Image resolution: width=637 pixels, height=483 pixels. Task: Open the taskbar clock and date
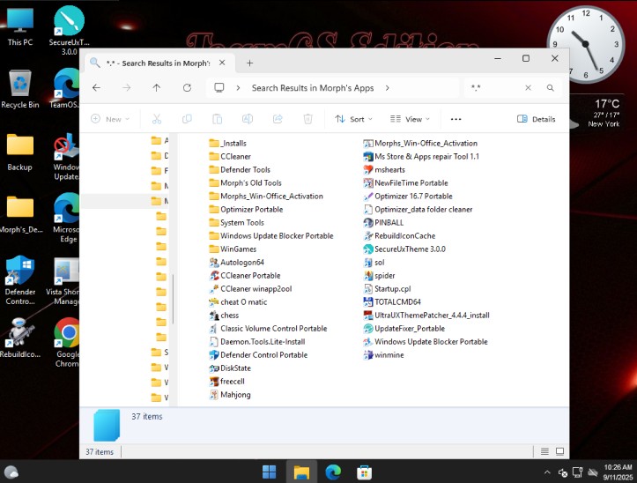tap(618, 472)
